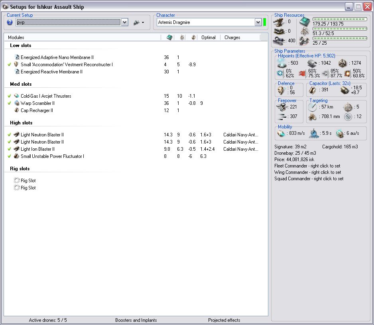
Task: Click the max velocity icon showing 833 m/s
Action: pos(281,133)
